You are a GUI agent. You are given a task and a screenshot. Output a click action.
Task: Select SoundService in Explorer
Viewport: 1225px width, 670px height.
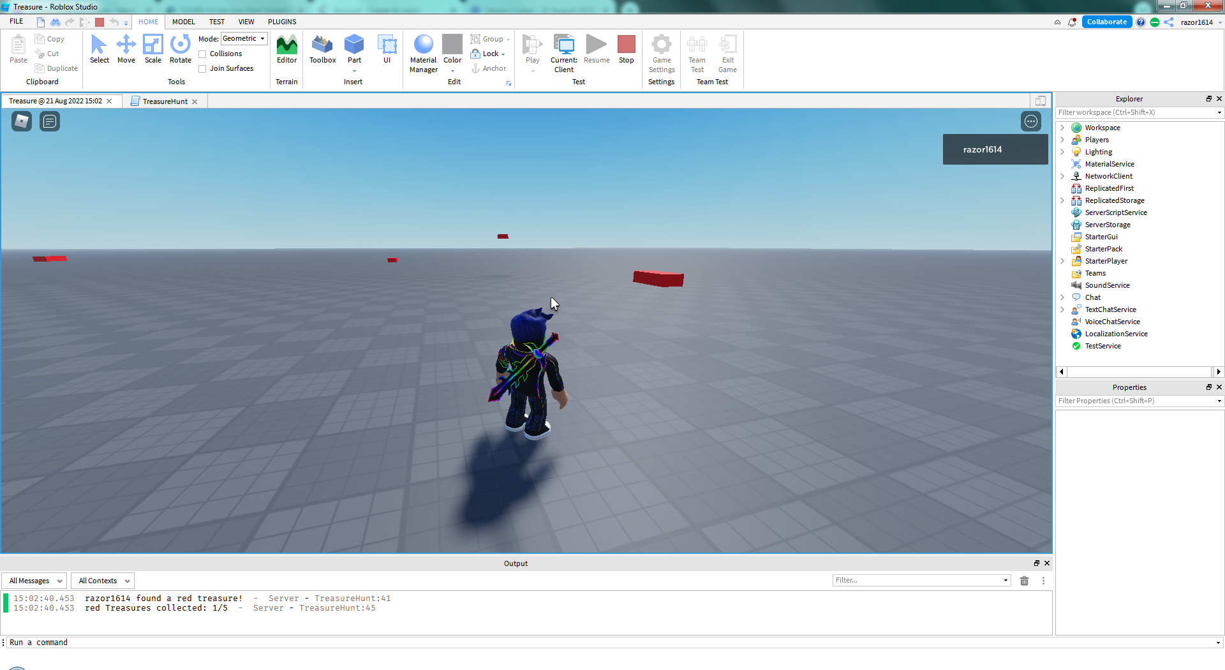pos(1107,285)
